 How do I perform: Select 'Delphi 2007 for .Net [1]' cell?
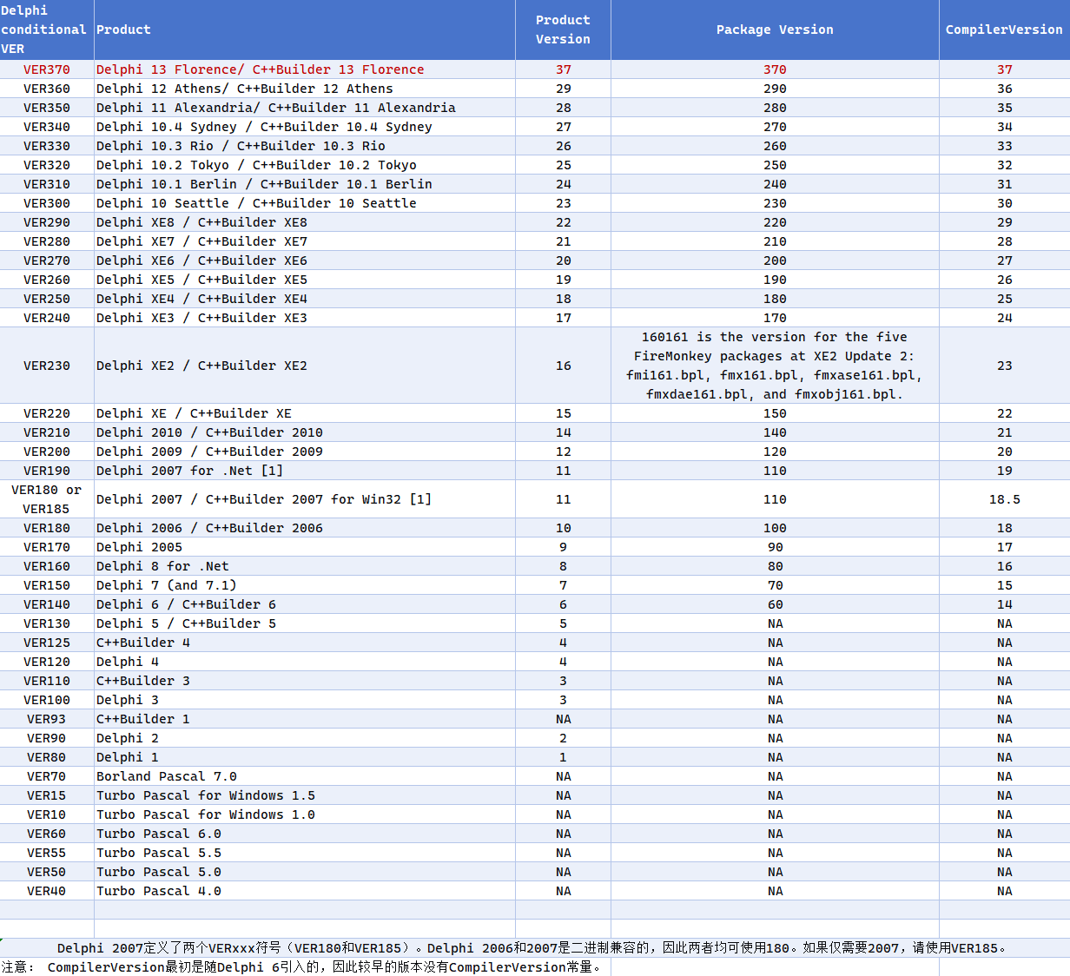coord(305,471)
